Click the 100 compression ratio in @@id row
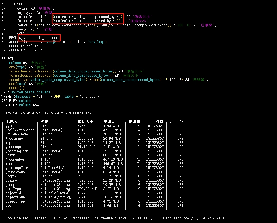 [x=137, y=126]
